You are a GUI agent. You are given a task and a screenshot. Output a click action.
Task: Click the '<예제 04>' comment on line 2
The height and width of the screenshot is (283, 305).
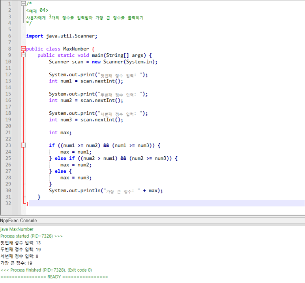pos(37,10)
